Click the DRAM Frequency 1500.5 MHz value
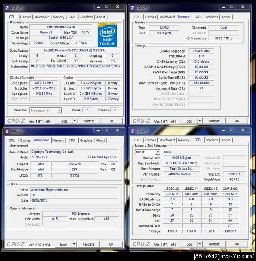The width and height of the screenshot is (256, 261). point(201,51)
